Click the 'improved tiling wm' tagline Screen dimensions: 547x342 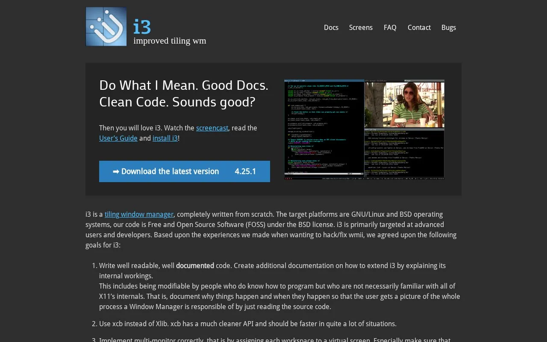point(170,41)
